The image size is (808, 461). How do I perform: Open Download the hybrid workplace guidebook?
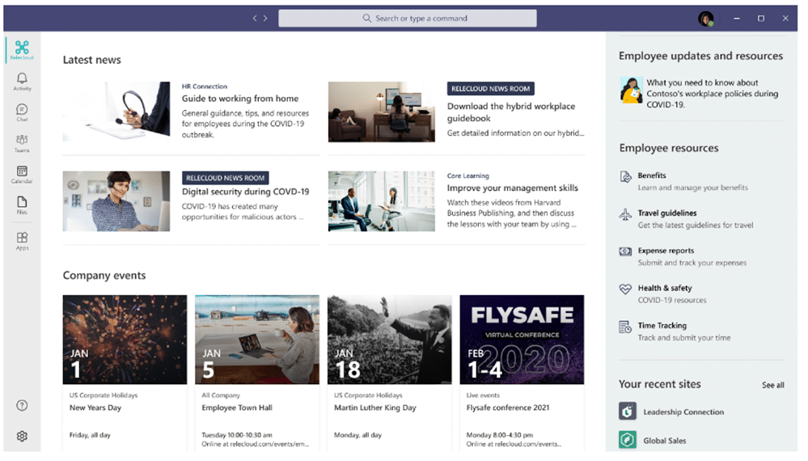pyautogui.click(x=510, y=112)
